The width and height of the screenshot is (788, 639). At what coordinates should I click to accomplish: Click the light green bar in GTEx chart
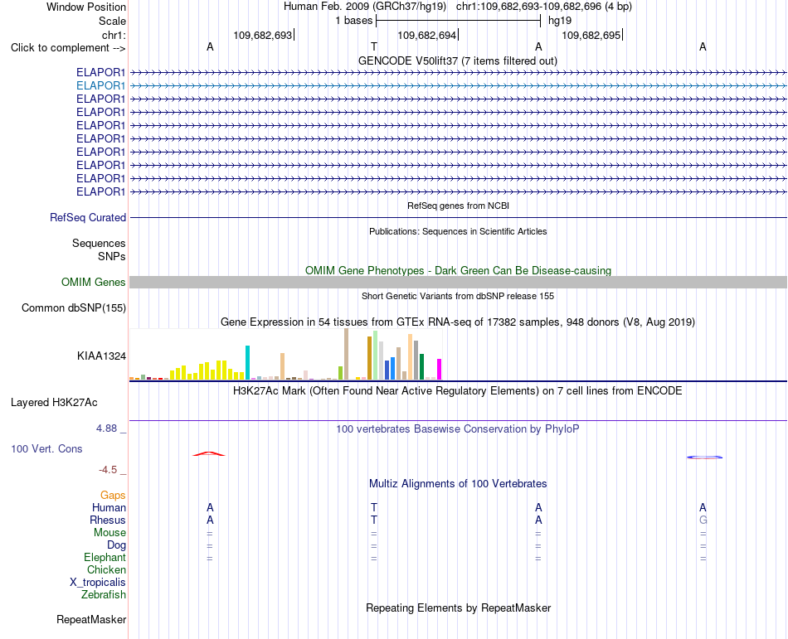pos(376,355)
